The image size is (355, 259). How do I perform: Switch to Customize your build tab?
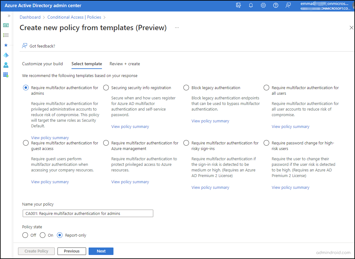[42, 64]
